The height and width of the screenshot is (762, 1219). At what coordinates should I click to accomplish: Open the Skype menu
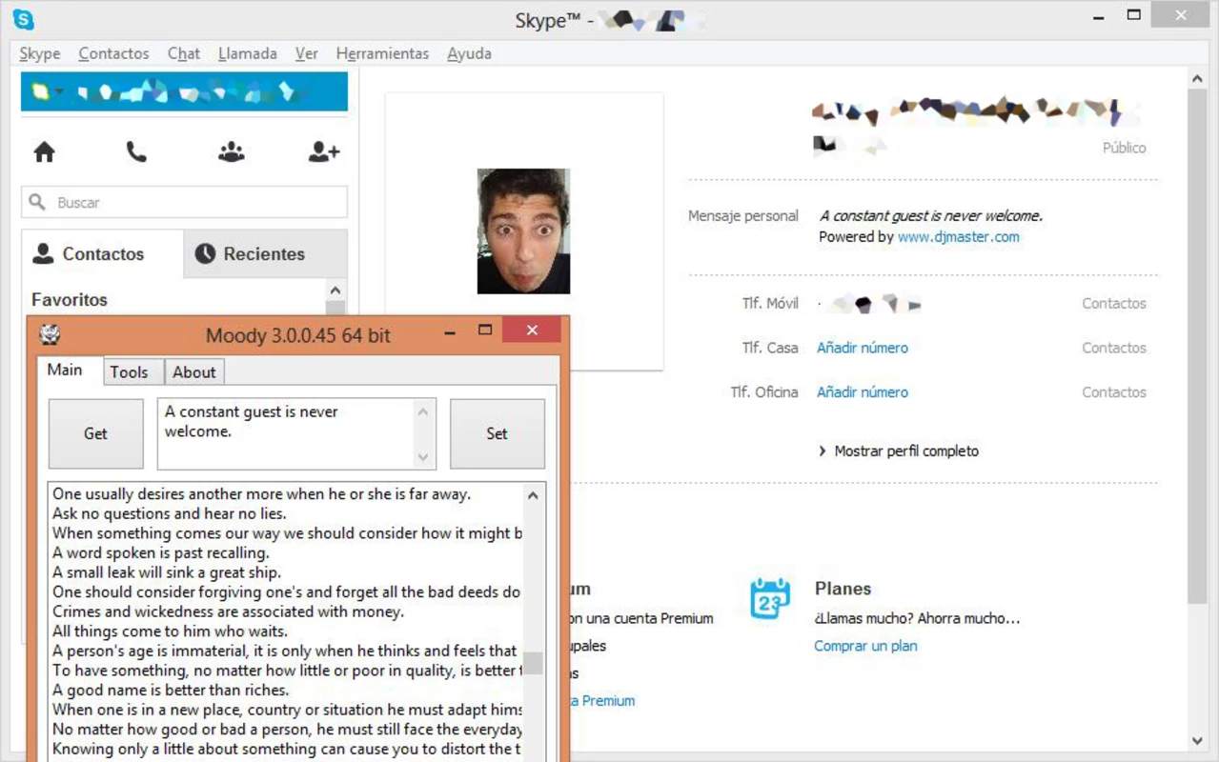point(39,53)
